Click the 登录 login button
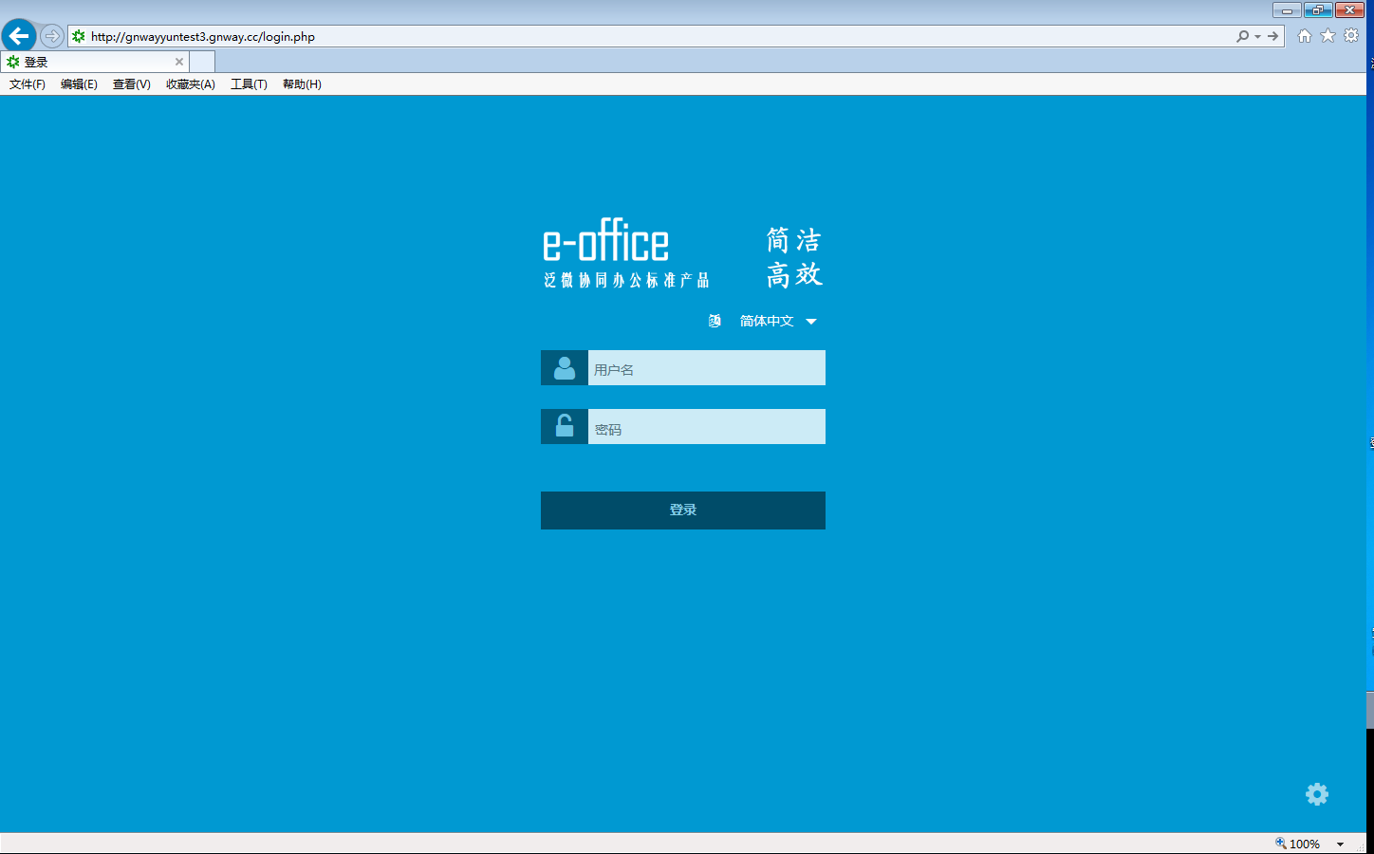This screenshot has height=854, width=1374. 683,511
